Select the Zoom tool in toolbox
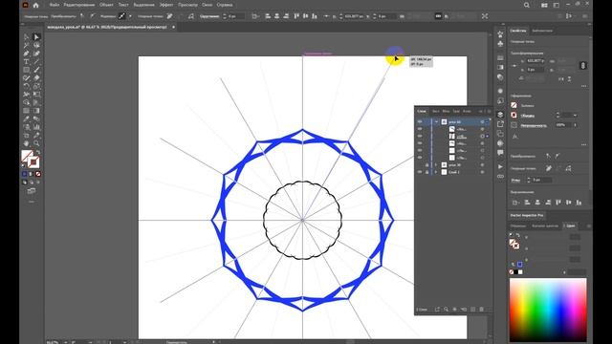612x344 pixels. tap(36, 143)
